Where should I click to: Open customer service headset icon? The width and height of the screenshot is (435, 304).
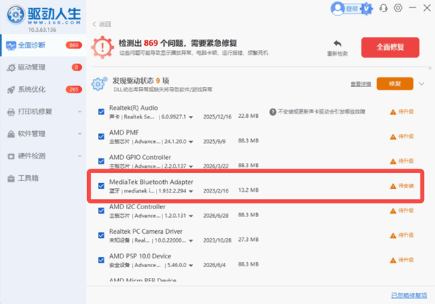pos(384,8)
